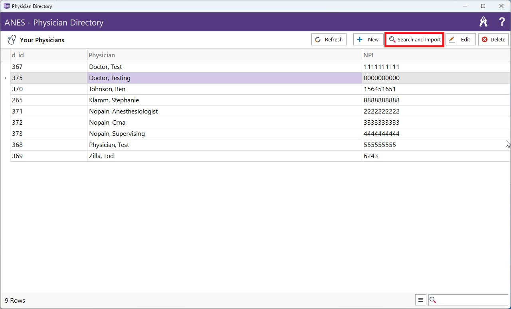
Task: Click the stethoscope Your Physicians icon
Action: point(12,40)
